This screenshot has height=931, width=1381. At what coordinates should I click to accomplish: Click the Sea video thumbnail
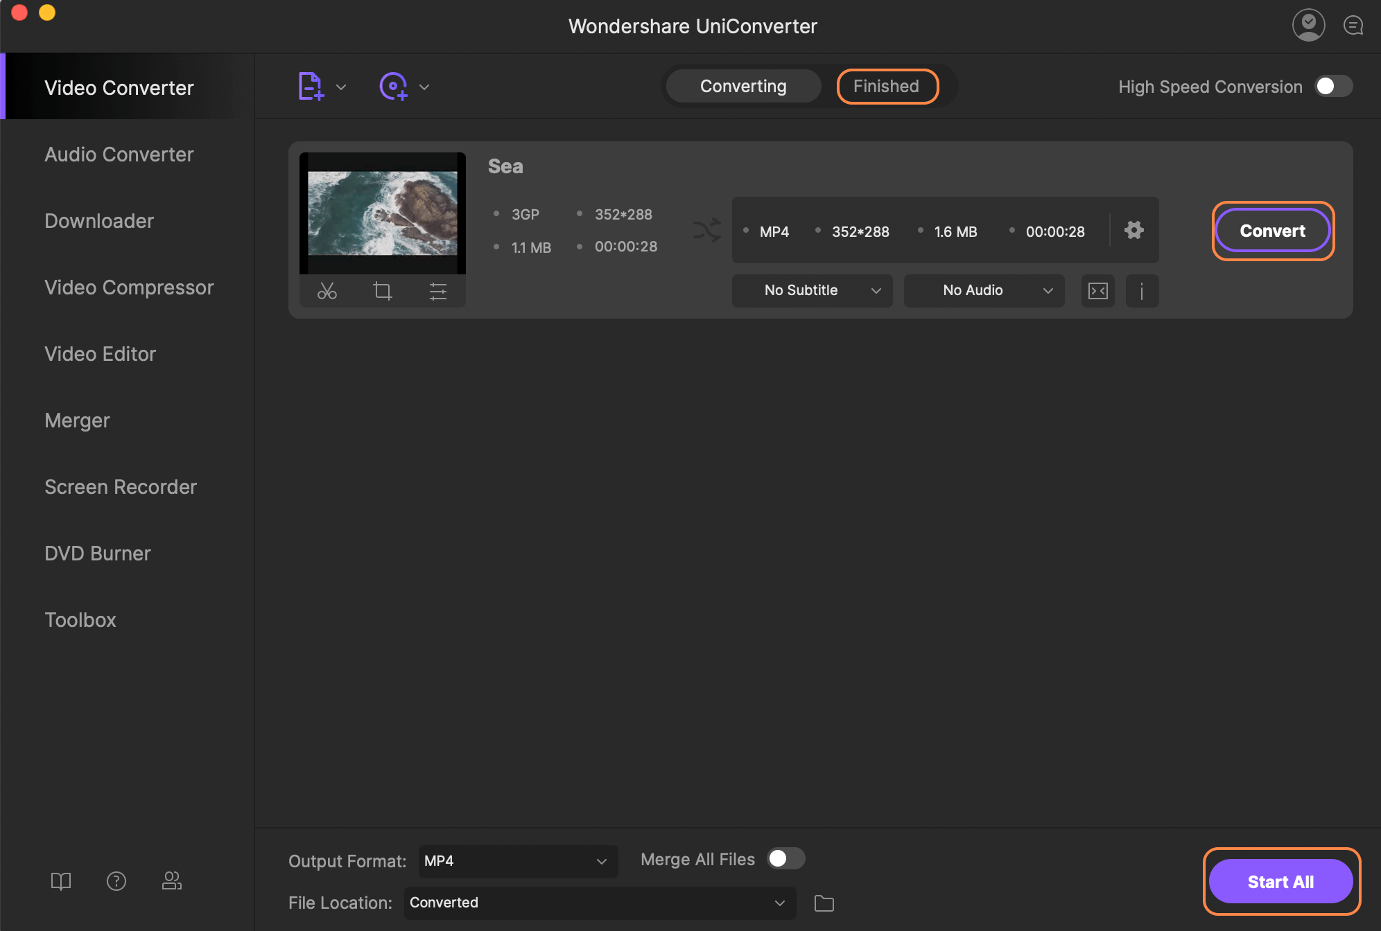pos(382,213)
